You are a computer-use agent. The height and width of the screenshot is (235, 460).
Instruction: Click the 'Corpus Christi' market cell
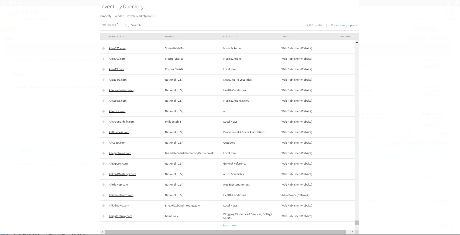174,69
